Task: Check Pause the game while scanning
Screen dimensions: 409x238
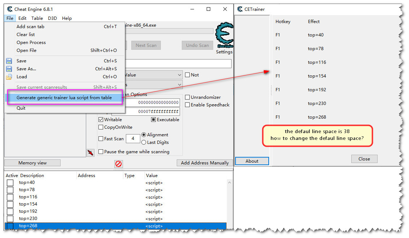Action: click(101, 151)
